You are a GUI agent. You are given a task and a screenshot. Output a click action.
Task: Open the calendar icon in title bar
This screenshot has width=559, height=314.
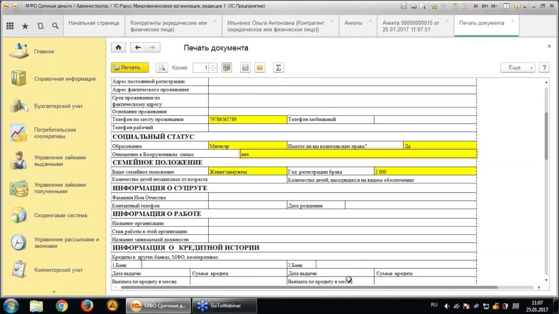[464, 6]
